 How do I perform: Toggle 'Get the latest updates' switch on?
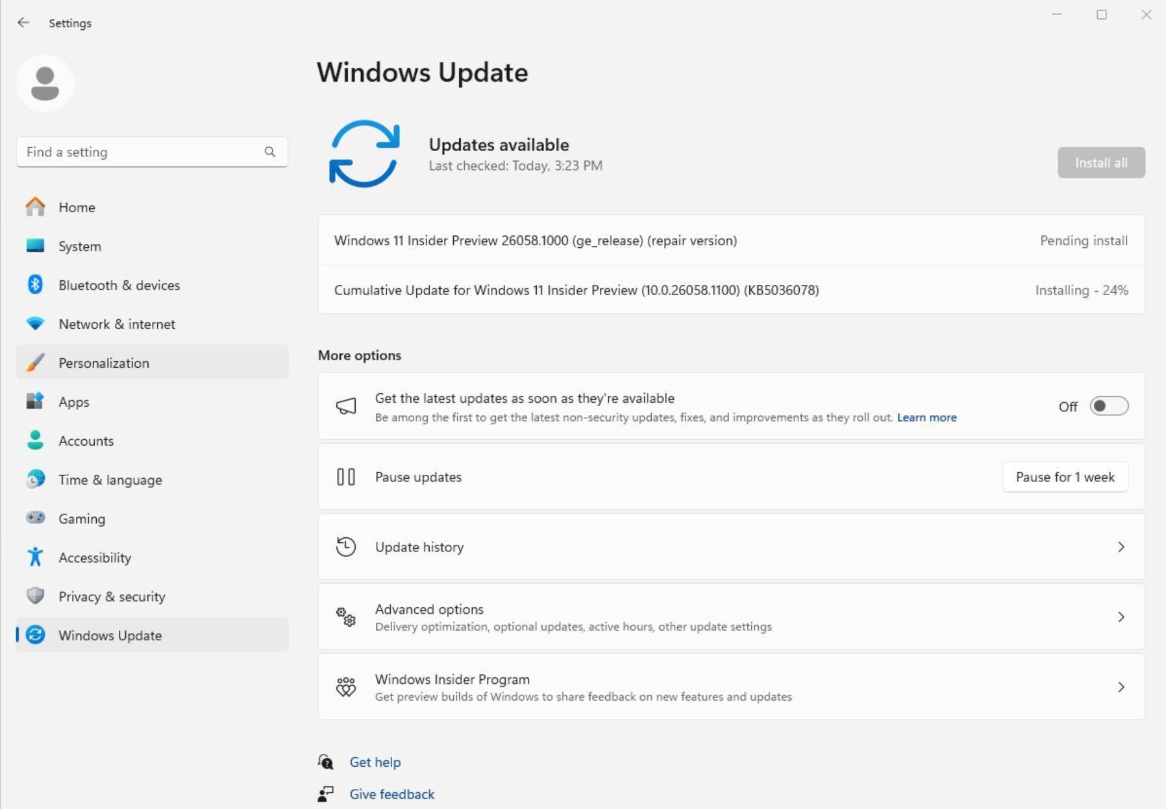(1109, 406)
